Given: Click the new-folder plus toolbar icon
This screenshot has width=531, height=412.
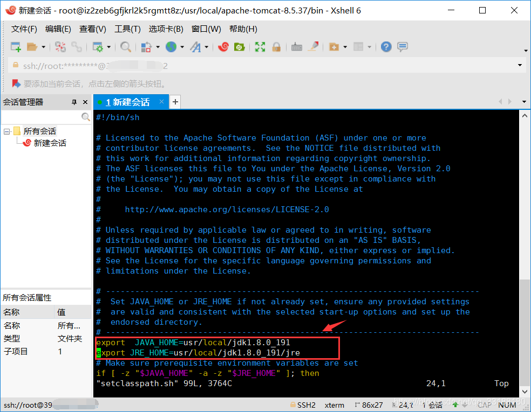Looking at the screenshot, I should click(x=334, y=47).
